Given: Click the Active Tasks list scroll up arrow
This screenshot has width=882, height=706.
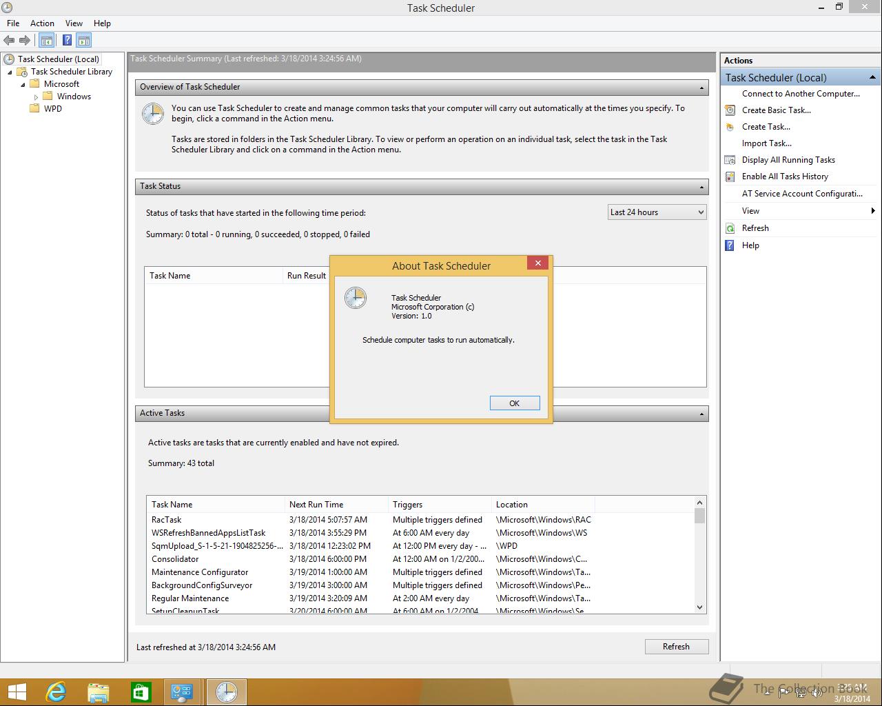Looking at the screenshot, I should pos(700,503).
